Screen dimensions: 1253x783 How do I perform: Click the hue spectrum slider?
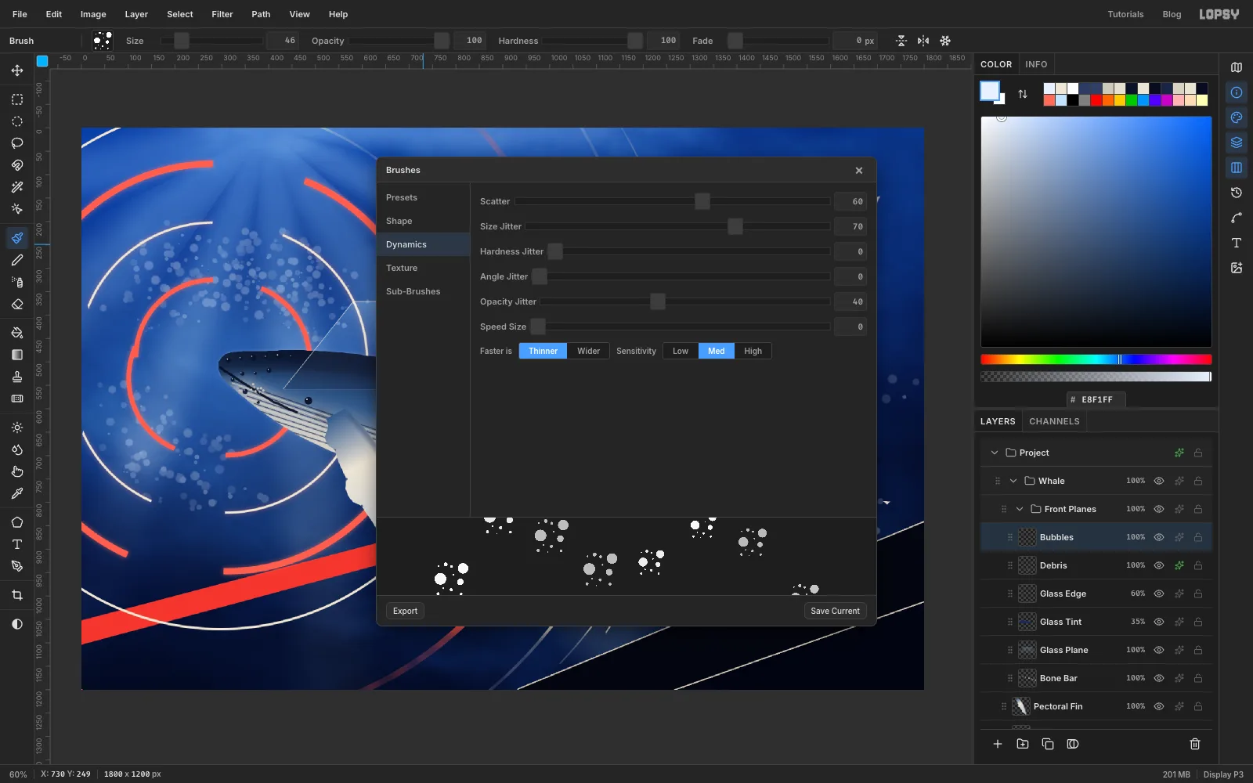pos(1096,359)
